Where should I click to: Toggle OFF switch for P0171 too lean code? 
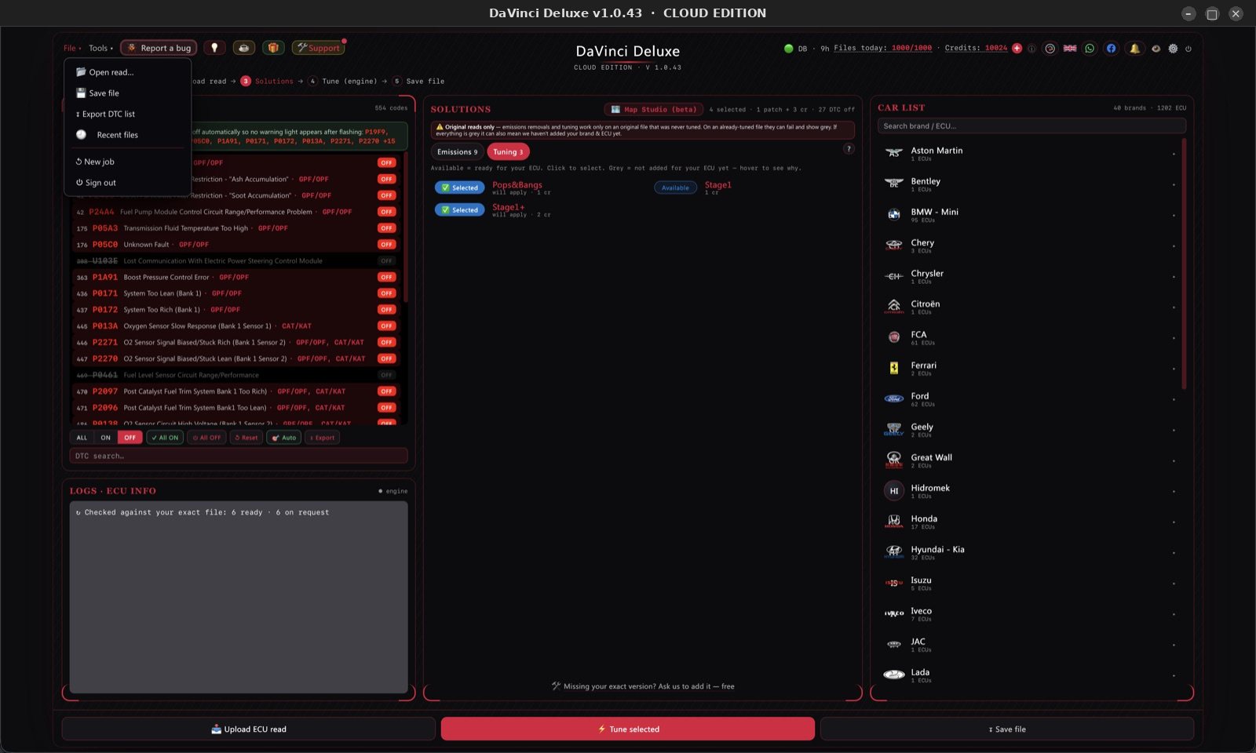(x=386, y=293)
